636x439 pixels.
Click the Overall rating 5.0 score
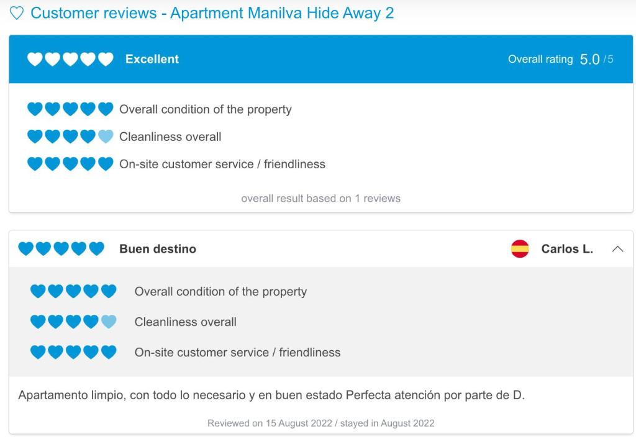[x=589, y=60]
